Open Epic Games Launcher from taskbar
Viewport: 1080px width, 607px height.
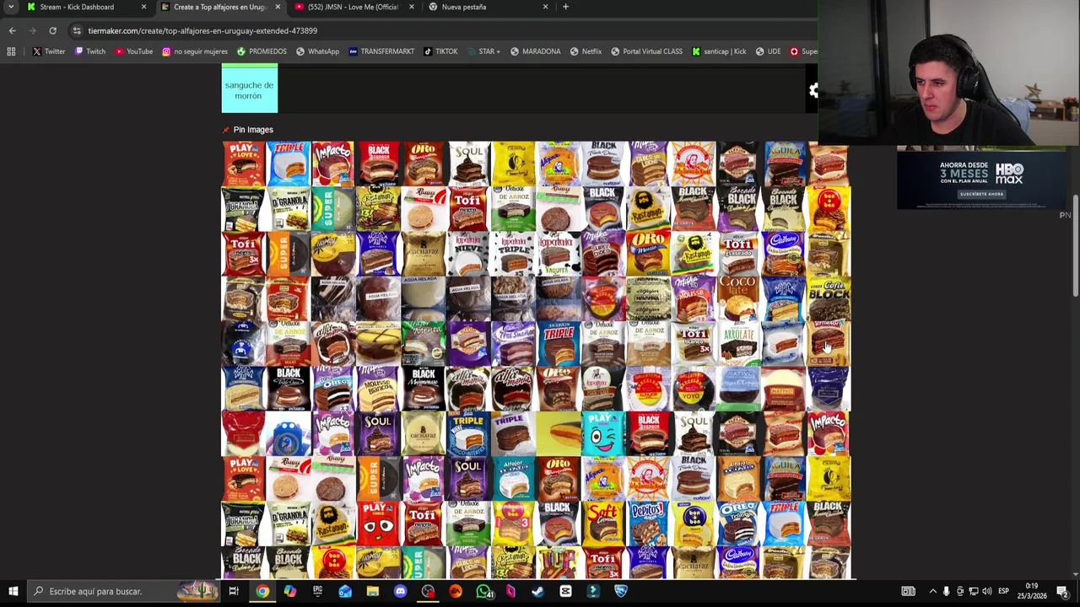(317, 591)
